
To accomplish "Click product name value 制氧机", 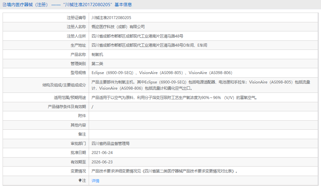I will click(x=97, y=54).
